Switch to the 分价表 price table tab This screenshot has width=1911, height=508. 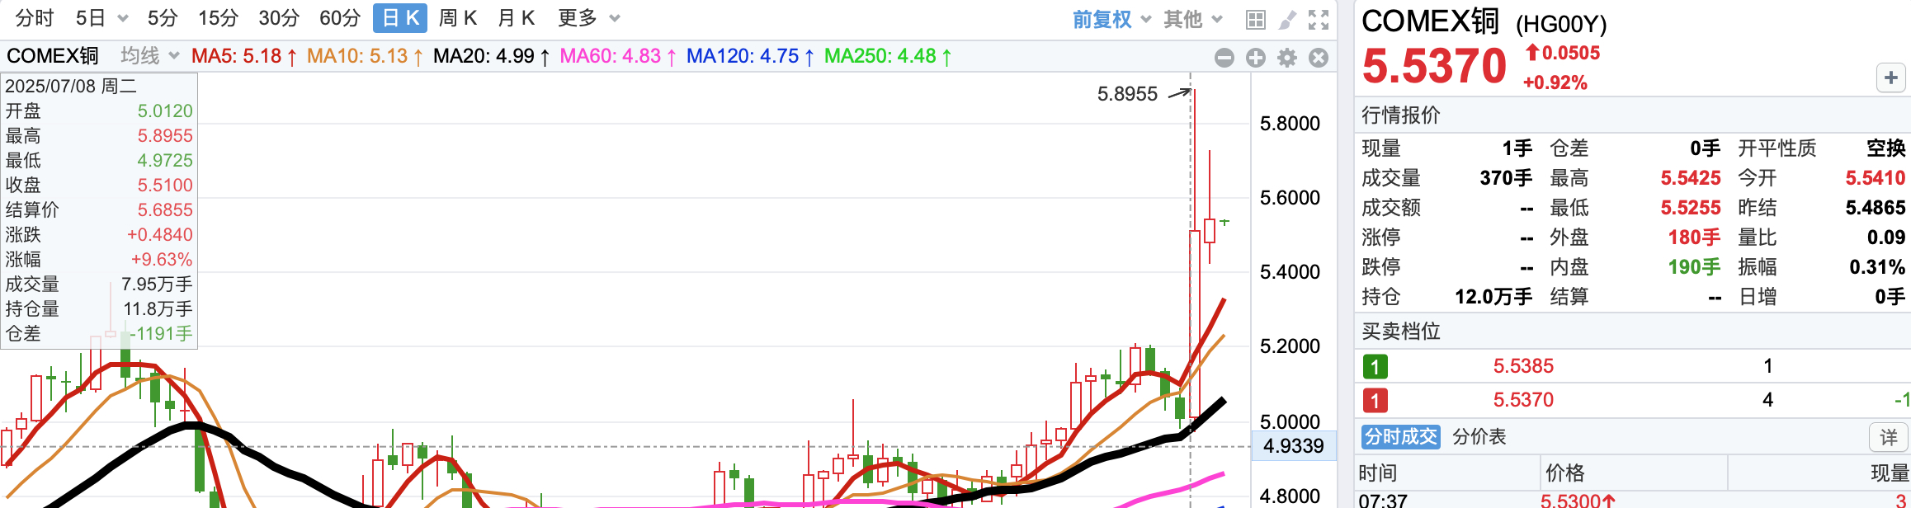pos(1479,436)
